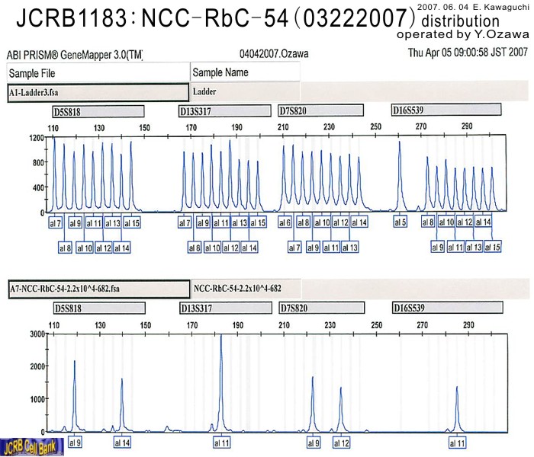Select the Ladder sample name cell
The width and height of the screenshot is (534, 457).
244,91
